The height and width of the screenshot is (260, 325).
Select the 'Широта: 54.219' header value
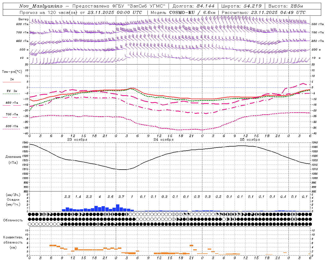(241, 6)
